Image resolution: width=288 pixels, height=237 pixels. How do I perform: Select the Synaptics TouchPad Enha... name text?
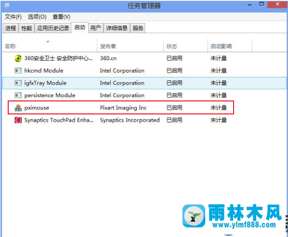[x=59, y=120]
